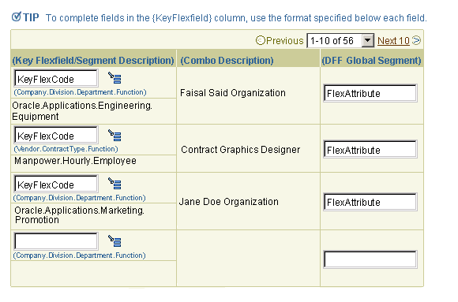
Task: Focus KeyFlexCode field in Jane Doe Organization row
Action: (x=56, y=185)
